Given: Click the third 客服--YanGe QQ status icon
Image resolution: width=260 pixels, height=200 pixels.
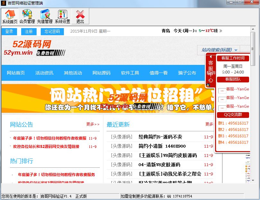Looking at the screenshot, I should pos(222,108).
